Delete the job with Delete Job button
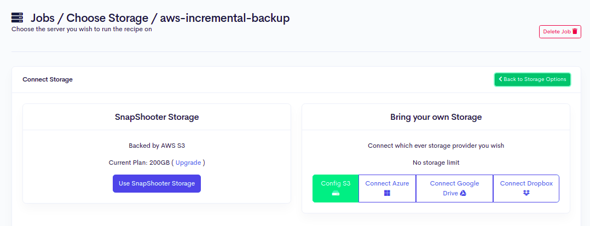The height and width of the screenshot is (226, 590). pyautogui.click(x=560, y=32)
